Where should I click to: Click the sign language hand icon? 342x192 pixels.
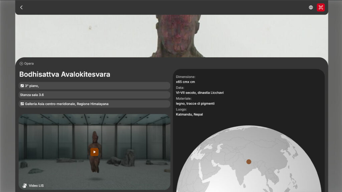24,185
